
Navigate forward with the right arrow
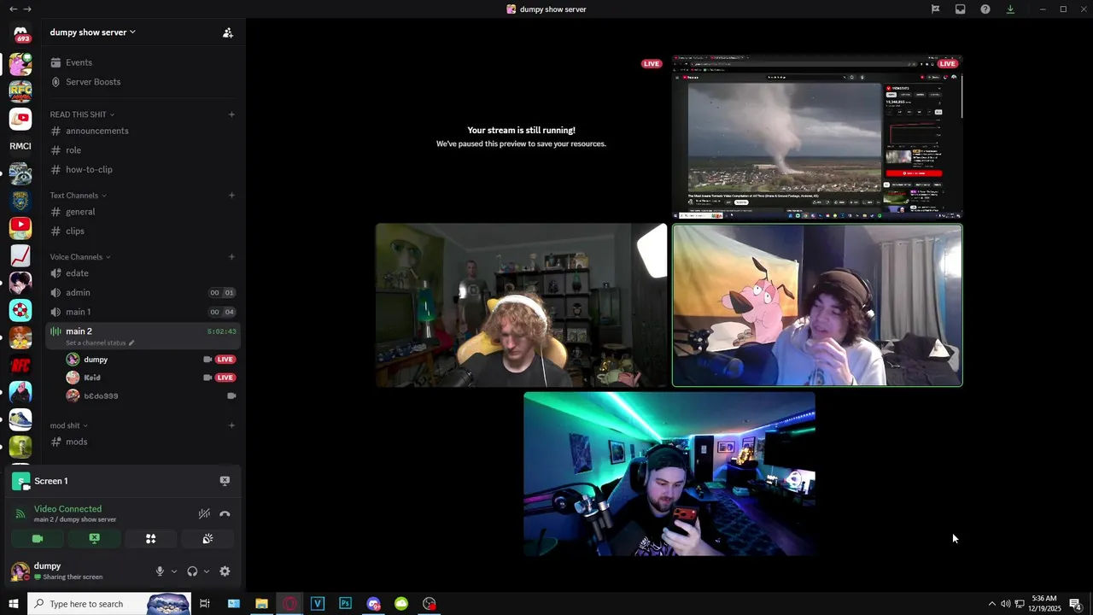click(27, 9)
